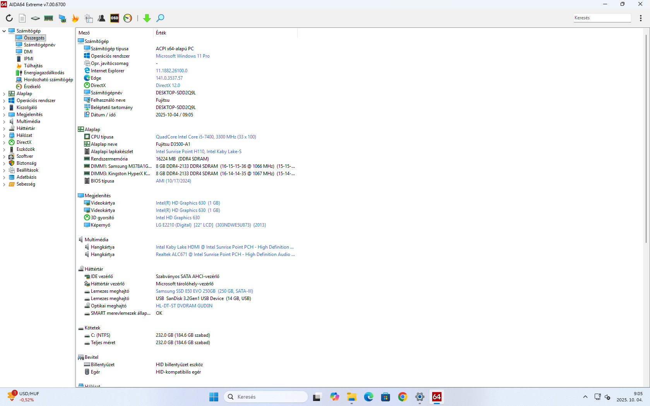Open Google Chrome from the taskbar
Screen dimensions: 650x406
coord(402,397)
